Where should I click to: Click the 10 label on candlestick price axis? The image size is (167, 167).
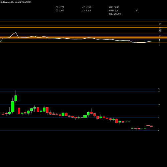[159, 105]
